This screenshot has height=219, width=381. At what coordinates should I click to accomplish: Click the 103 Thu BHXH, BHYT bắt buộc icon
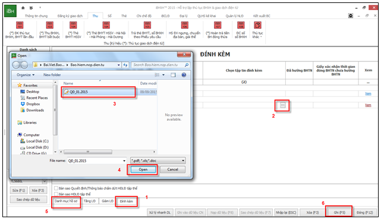49,26
